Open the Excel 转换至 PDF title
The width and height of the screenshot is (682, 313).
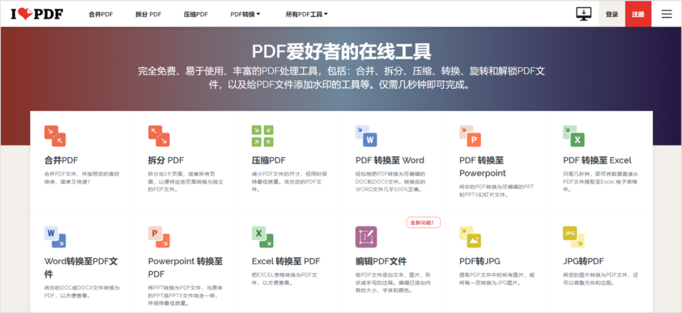point(286,261)
